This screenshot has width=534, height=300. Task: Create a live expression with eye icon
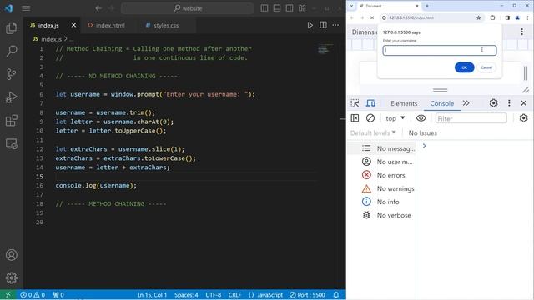(x=421, y=118)
